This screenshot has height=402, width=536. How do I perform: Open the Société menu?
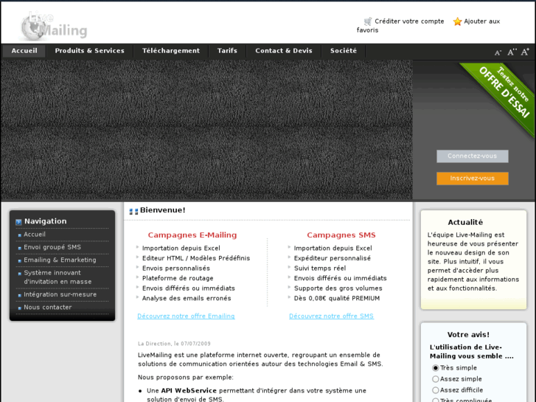point(344,51)
